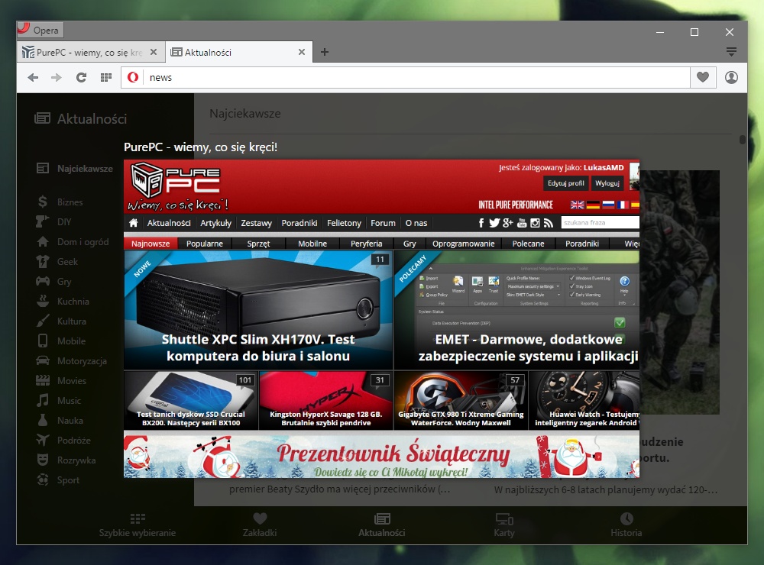The width and height of the screenshot is (764, 565).
Task: Click the Prezentownik Świąteczny banner
Action: click(381, 456)
